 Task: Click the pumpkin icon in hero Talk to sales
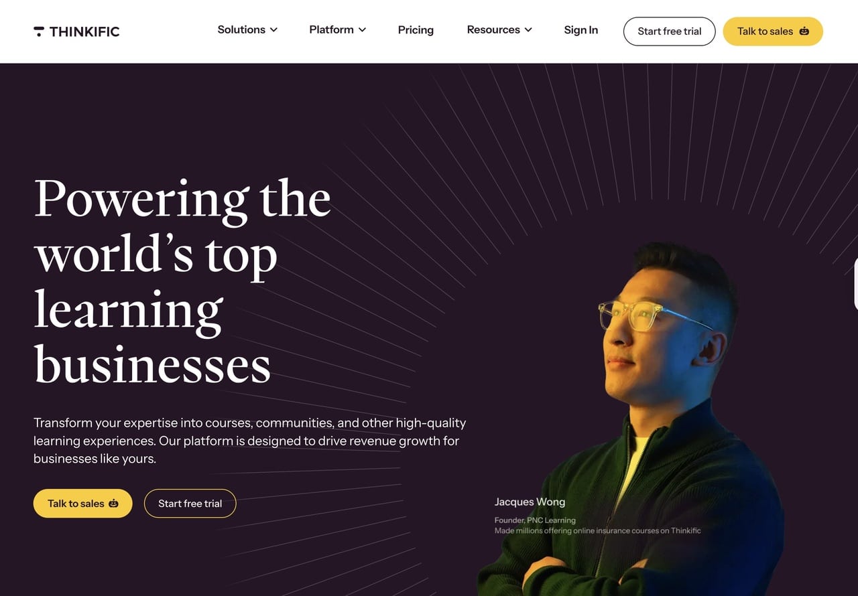point(113,504)
